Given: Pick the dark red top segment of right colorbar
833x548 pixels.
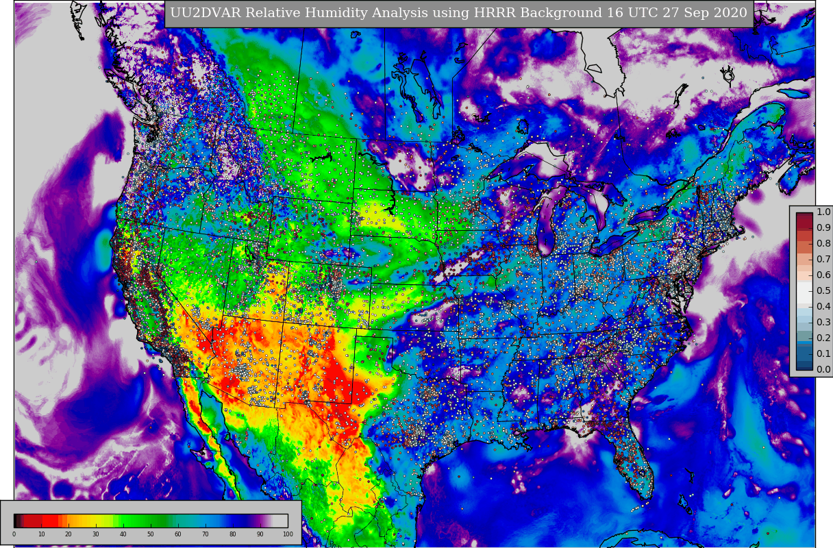Looking at the screenshot, I should pyautogui.click(x=804, y=220).
